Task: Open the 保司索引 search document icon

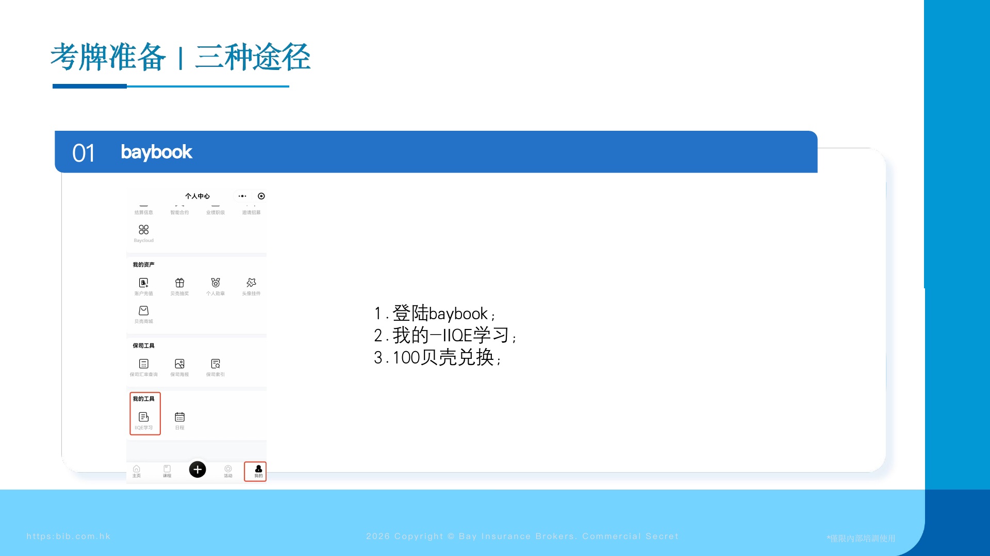Action: tap(216, 363)
